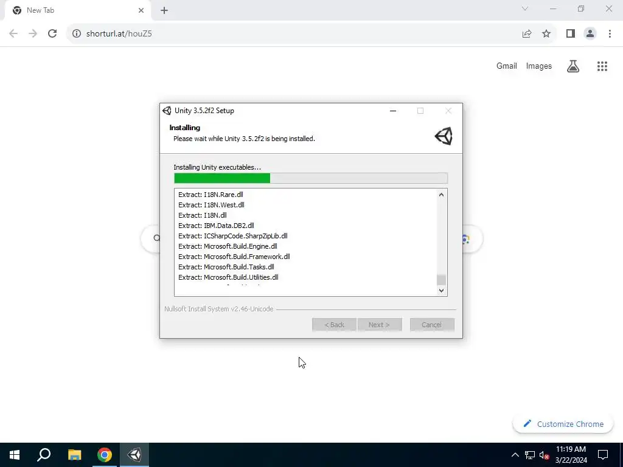Select the 'Extract: Microsoft.Build.Tasks.dll' line
The width and height of the screenshot is (623, 467).
coord(226,267)
